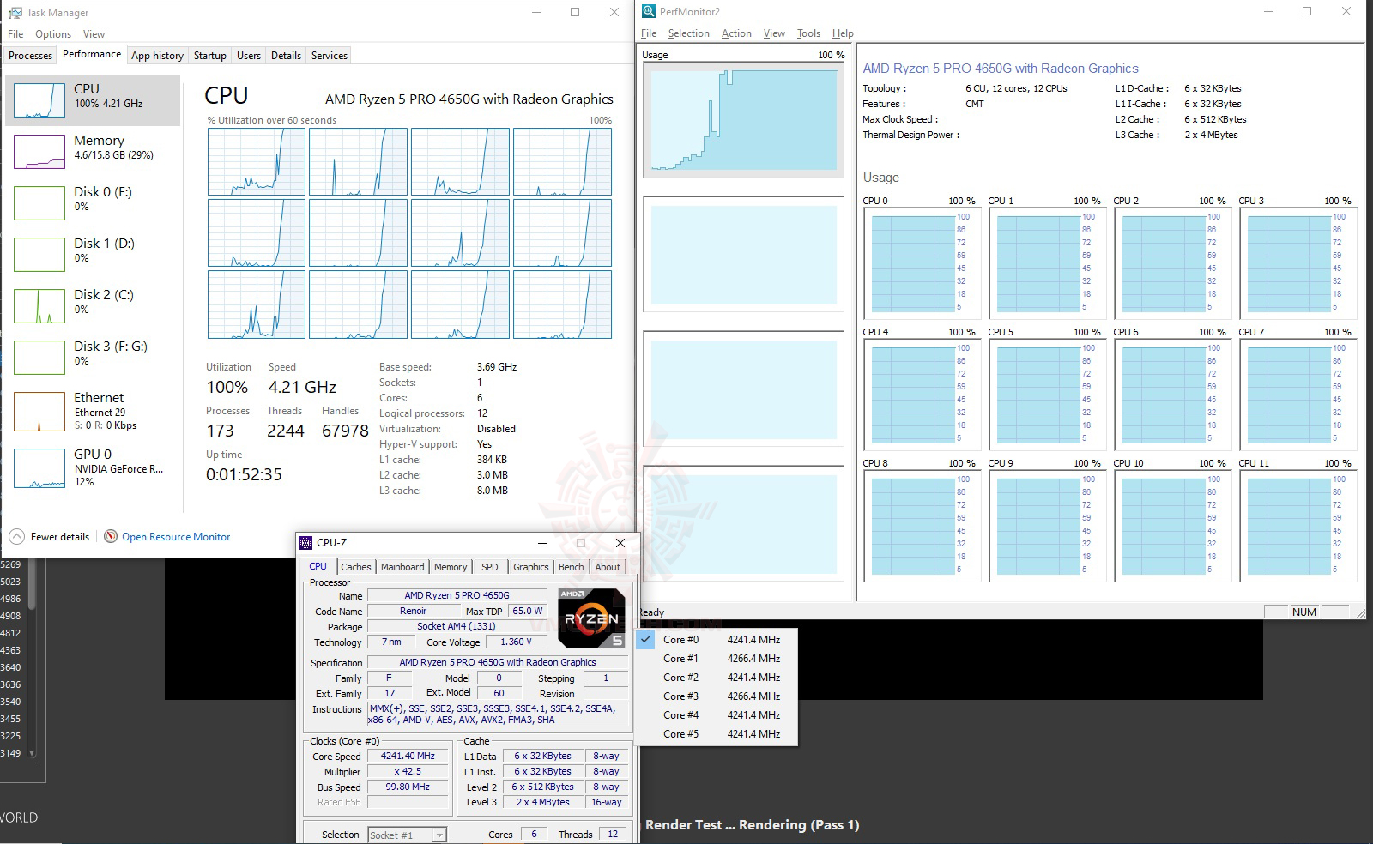Switch to the Startup tab
Viewport: 1373px width, 844px height.
(210, 56)
